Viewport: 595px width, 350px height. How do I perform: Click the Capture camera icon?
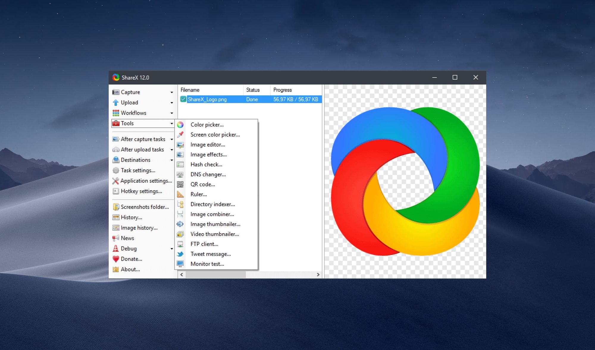coord(116,92)
